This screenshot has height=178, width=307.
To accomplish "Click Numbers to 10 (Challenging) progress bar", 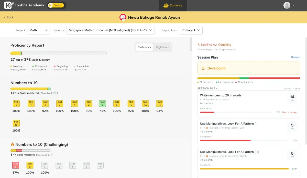I will 31,150.
